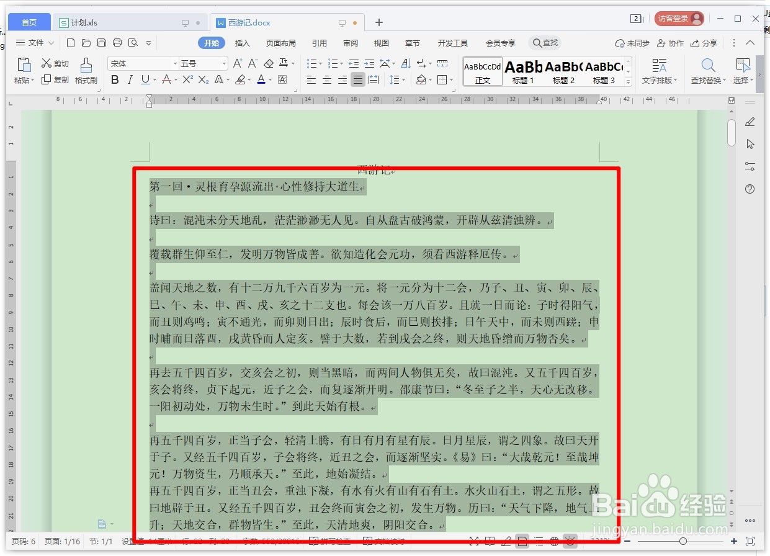Save the document with the floppy icon

102,43
